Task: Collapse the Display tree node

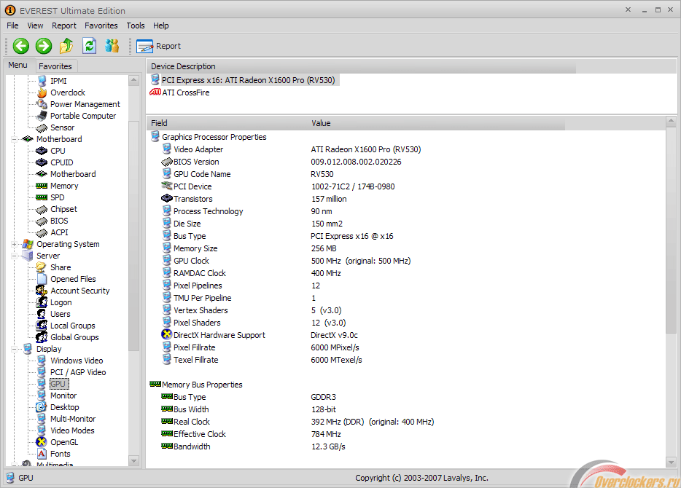Action: point(14,350)
